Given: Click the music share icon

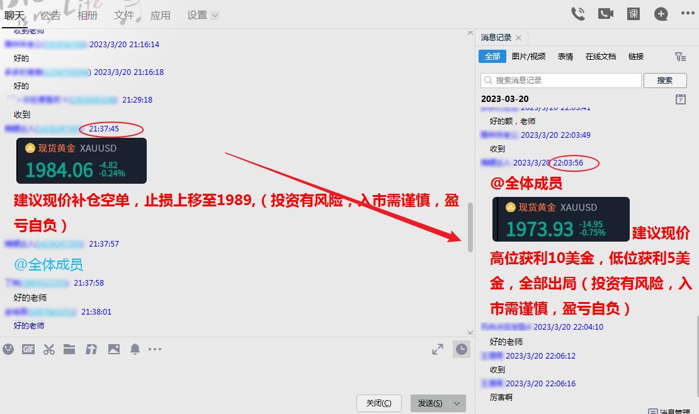Looking at the screenshot, I should coord(91,349).
